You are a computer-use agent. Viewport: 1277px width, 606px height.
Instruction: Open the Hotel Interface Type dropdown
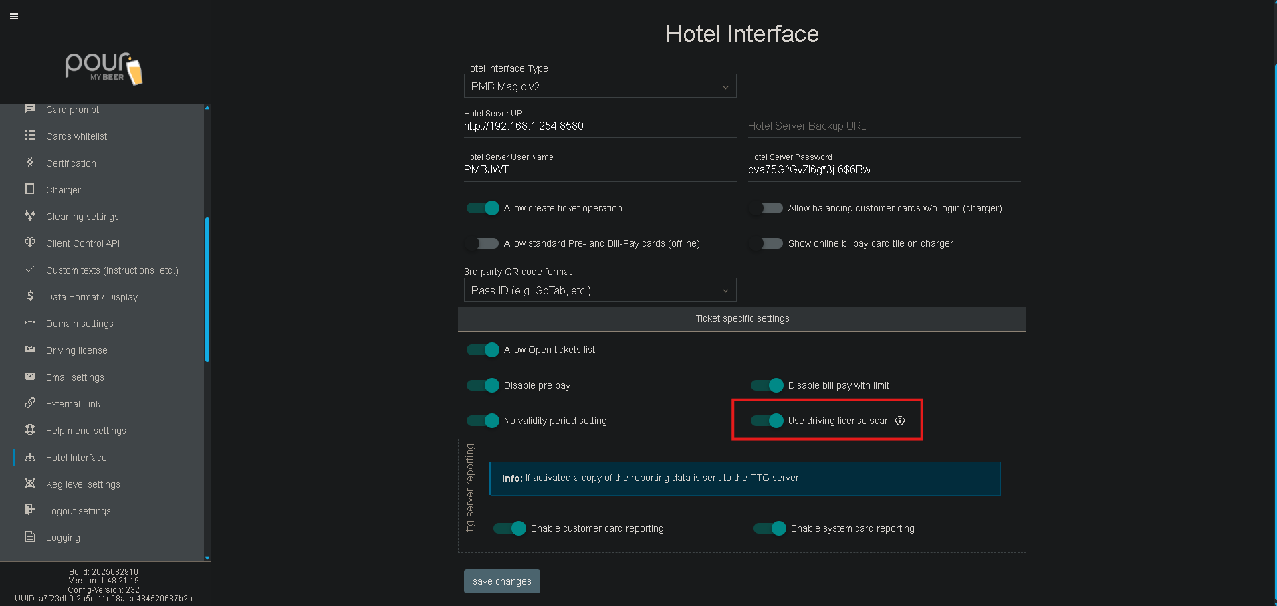pyautogui.click(x=600, y=86)
